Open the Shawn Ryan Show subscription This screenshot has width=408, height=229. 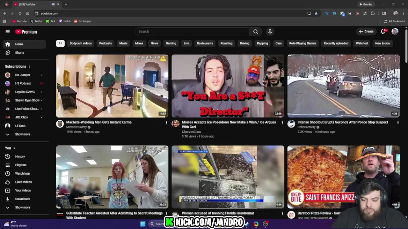coord(24,100)
